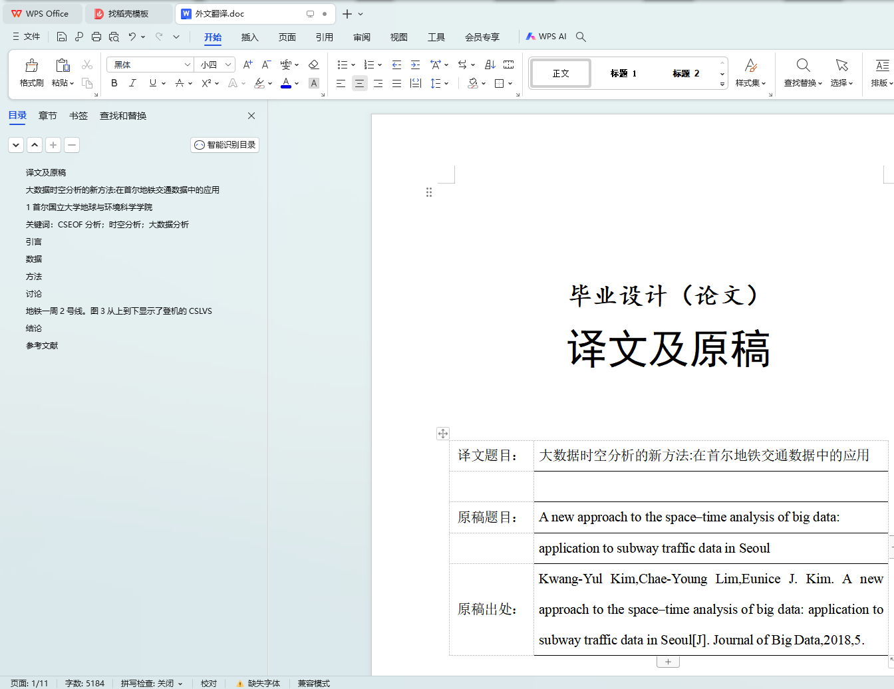The height and width of the screenshot is (689, 894).
Task: Expand the styles gallery list
Action: click(722, 84)
